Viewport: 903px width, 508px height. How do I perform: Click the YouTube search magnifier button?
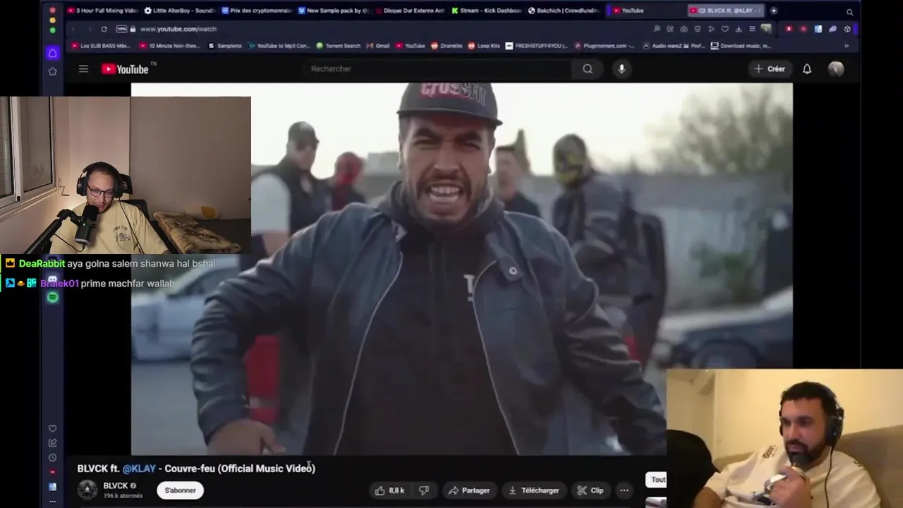click(x=588, y=68)
